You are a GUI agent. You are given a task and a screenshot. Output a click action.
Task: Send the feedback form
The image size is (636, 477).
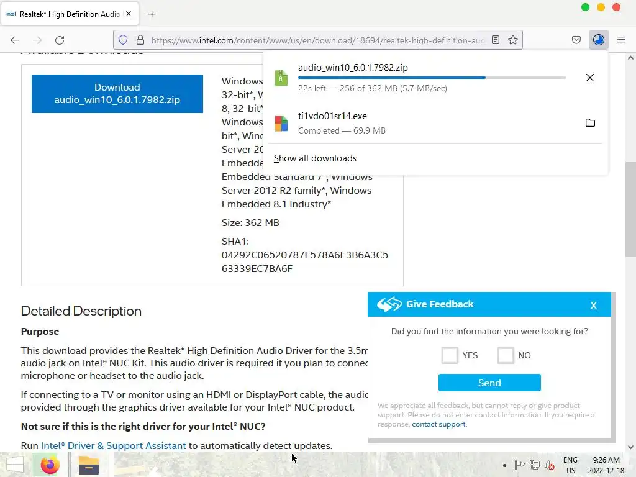(489, 383)
